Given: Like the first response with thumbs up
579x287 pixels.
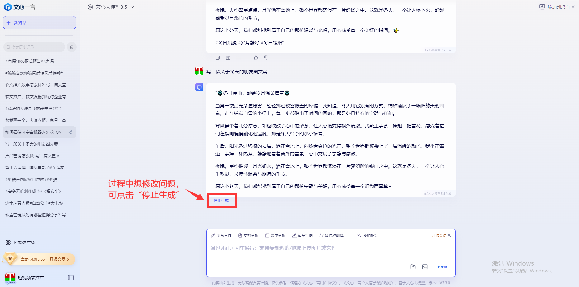Looking at the screenshot, I should [256, 58].
